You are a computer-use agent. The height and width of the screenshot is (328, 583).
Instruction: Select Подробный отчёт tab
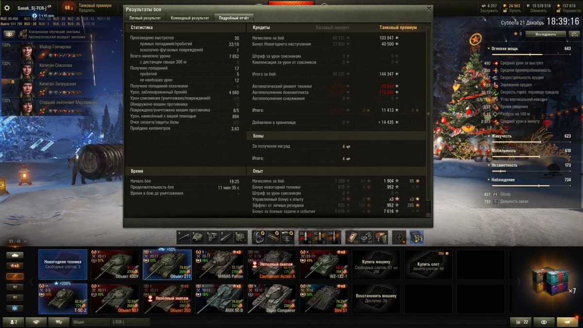point(233,18)
